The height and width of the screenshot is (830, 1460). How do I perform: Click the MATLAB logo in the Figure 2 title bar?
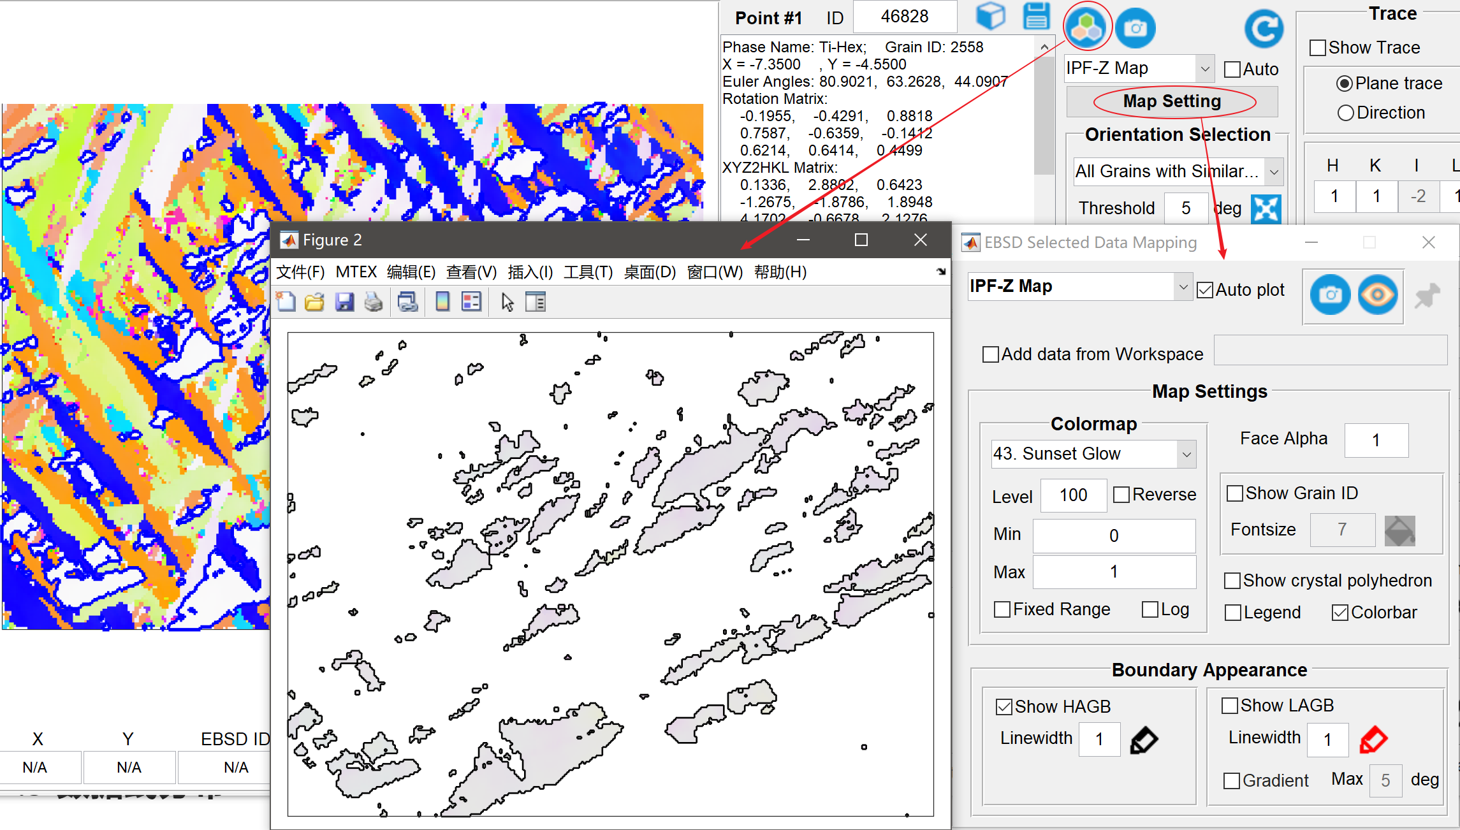289,240
